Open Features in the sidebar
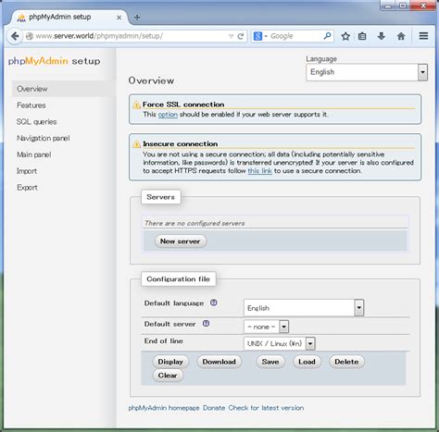 point(31,105)
